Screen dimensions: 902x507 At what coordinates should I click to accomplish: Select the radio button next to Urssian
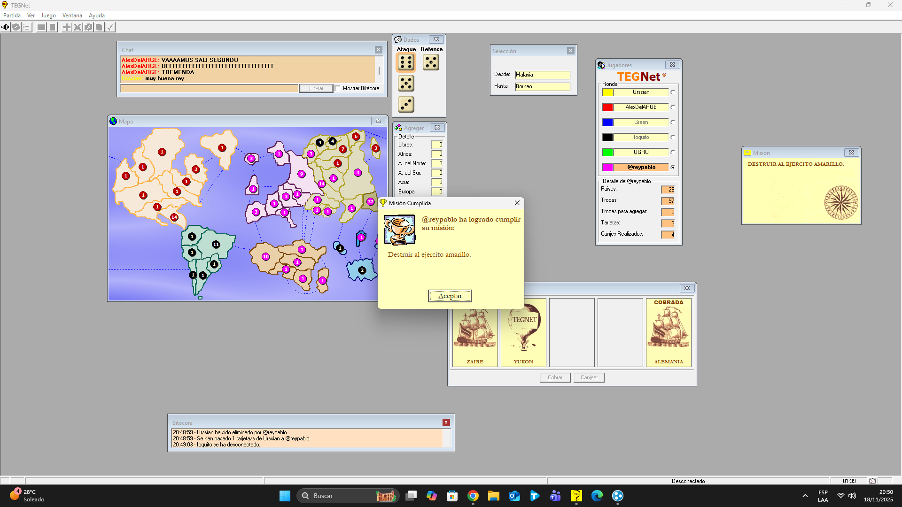point(673,92)
